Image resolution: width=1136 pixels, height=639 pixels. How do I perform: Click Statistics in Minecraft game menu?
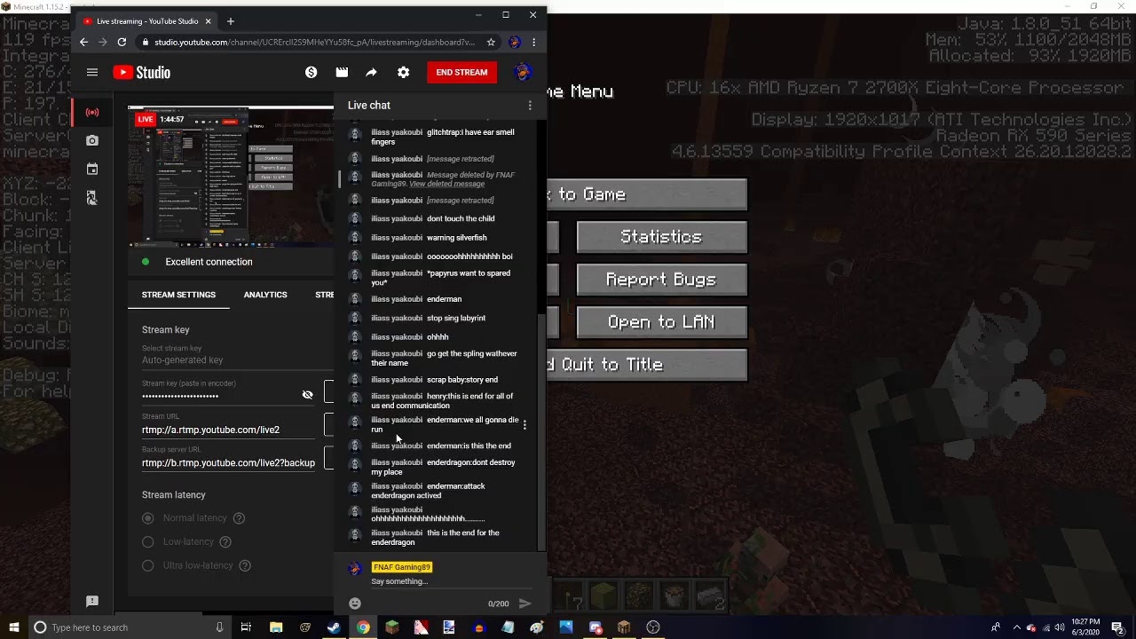coord(661,237)
